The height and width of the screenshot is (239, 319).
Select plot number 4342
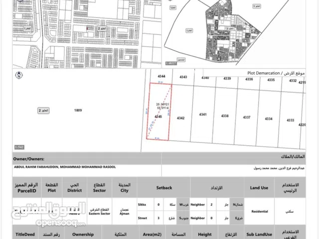pyautogui.click(x=180, y=118)
